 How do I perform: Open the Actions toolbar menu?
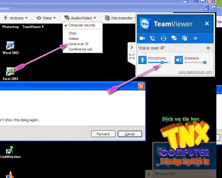[x=16, y=18]
